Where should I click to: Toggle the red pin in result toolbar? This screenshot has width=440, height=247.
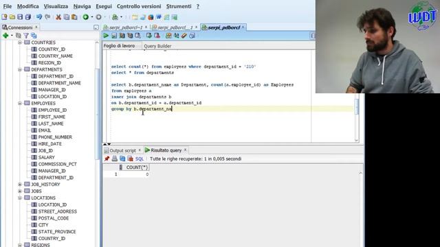pos(107,158)
